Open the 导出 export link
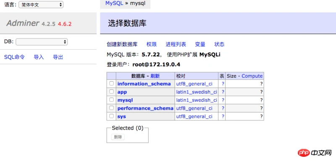The image size is (336, 161). (58, 57)
